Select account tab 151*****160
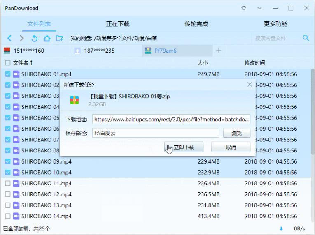The image size is (315, 235). tap(36, 51)
